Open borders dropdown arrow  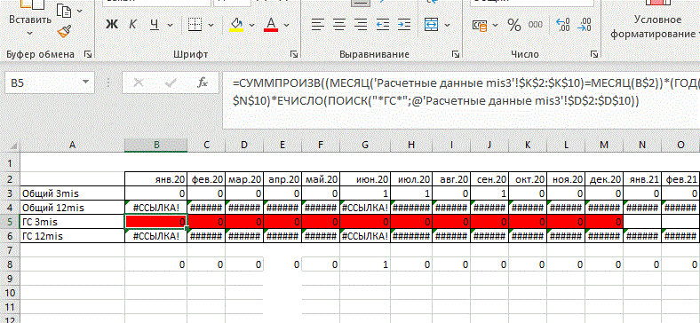(x=211, y=26)
